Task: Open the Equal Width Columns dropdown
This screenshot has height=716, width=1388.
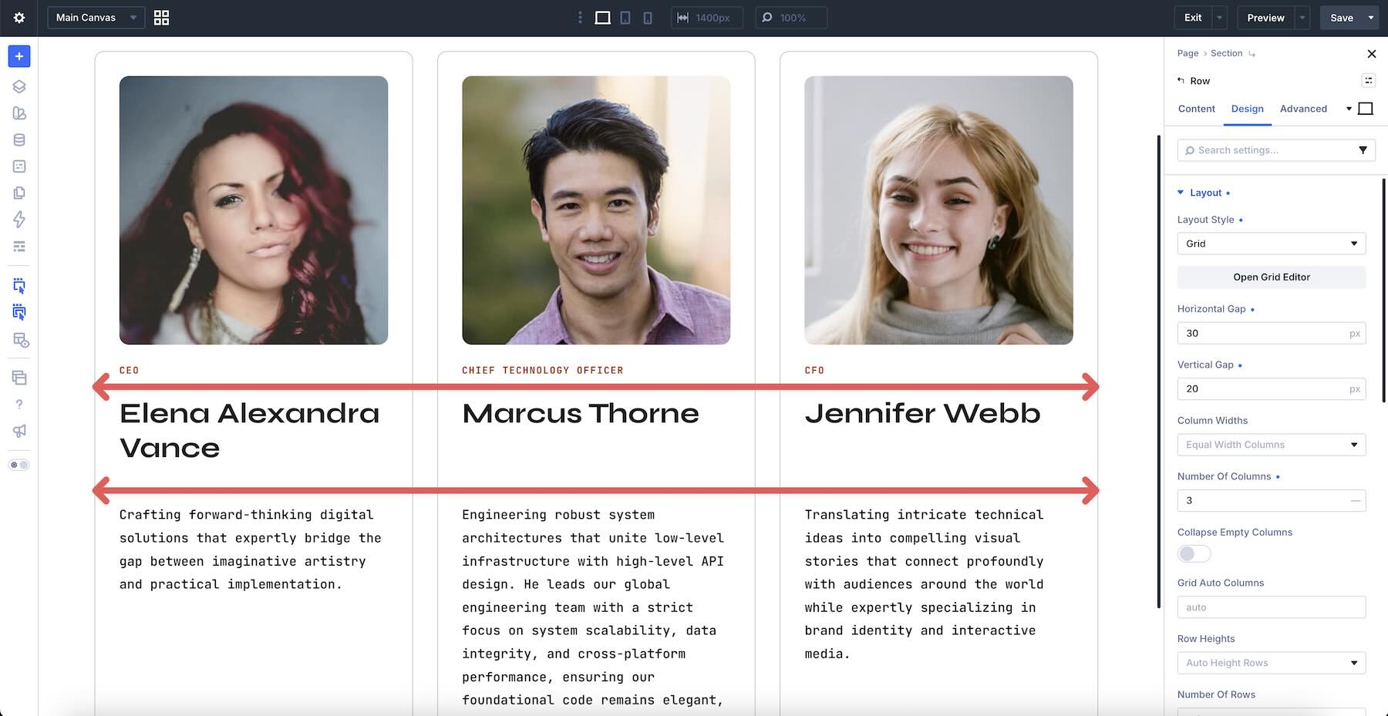Action: click(1272, 445)
